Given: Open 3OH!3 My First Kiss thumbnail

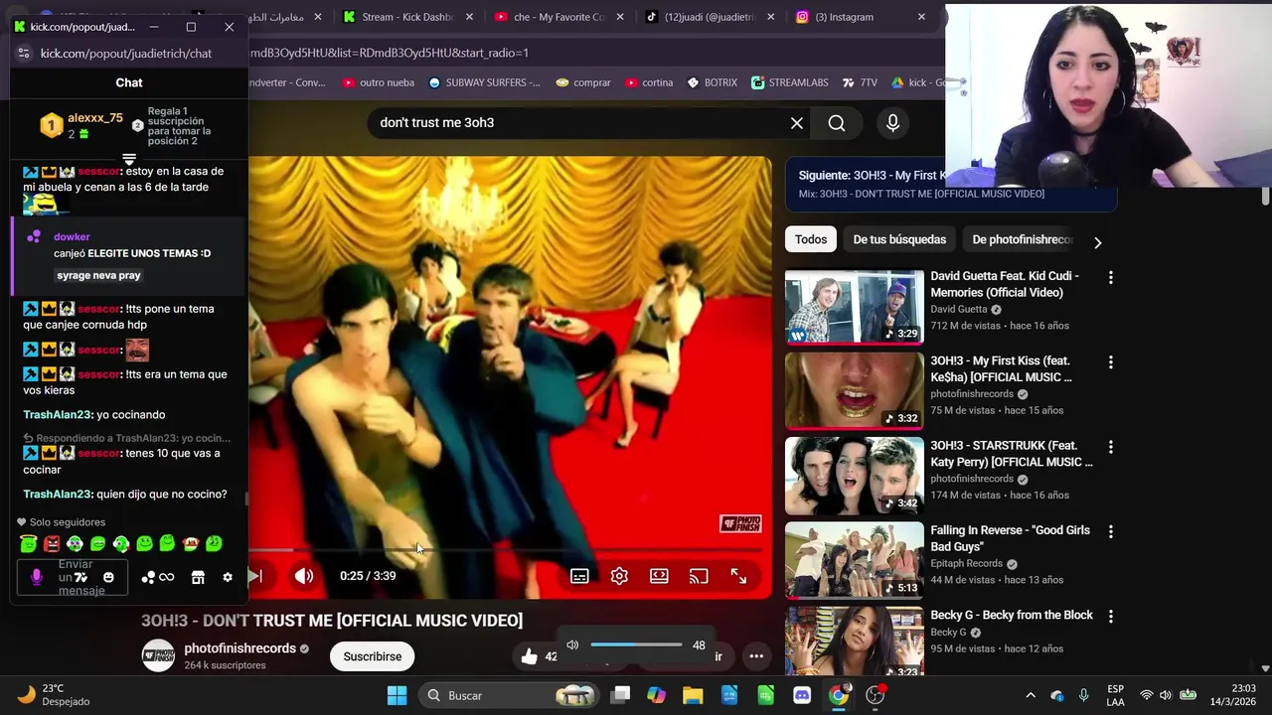Looking at the screenshot, I should pos(854,391).
